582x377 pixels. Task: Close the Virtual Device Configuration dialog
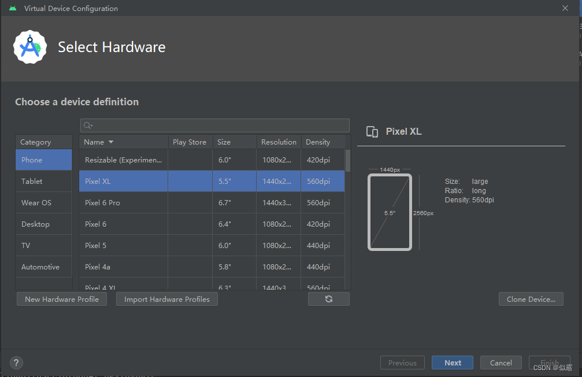point(565,8)
